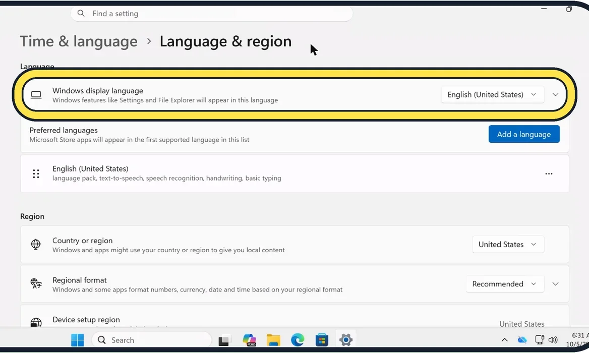589x353 pixels.
Task: Click the Find a setting search field
Action: [x=211, y=14]
